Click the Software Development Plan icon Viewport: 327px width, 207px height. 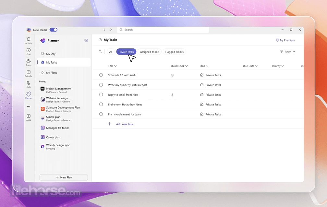42,109
